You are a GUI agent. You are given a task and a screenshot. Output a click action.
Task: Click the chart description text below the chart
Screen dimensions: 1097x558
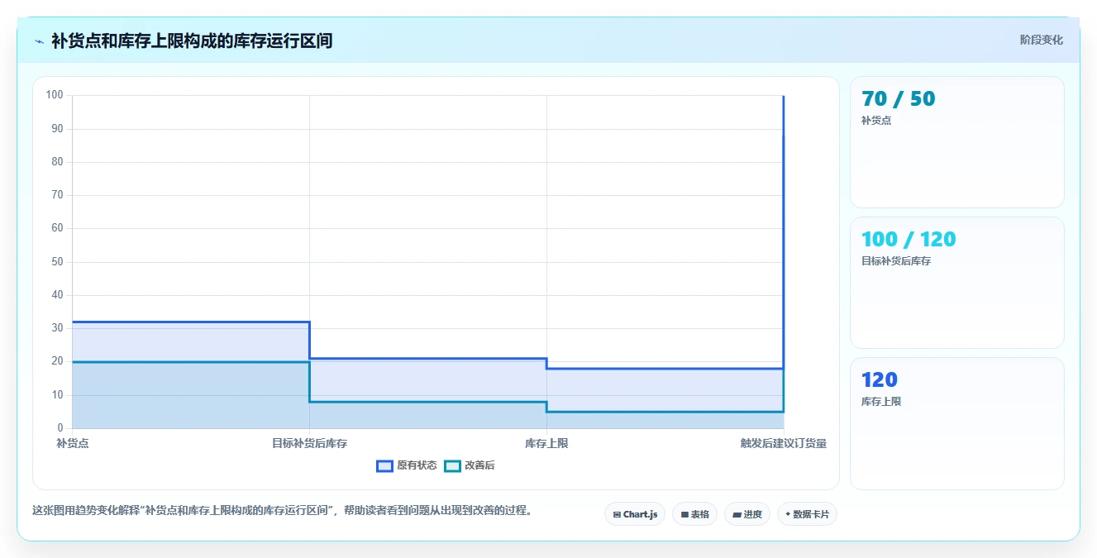[282, 511]
